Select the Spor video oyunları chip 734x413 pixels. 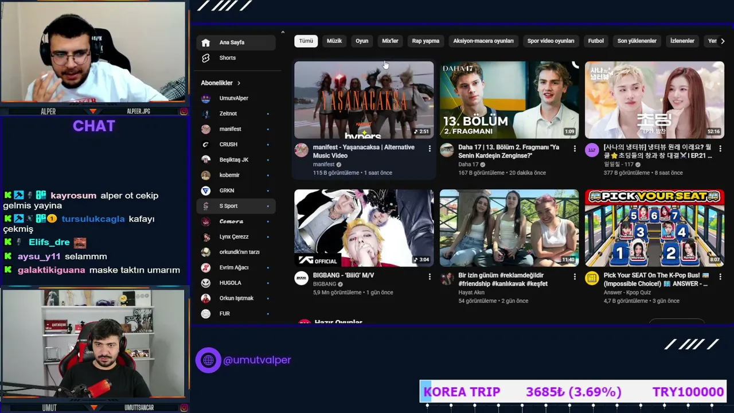click(550, 41)
